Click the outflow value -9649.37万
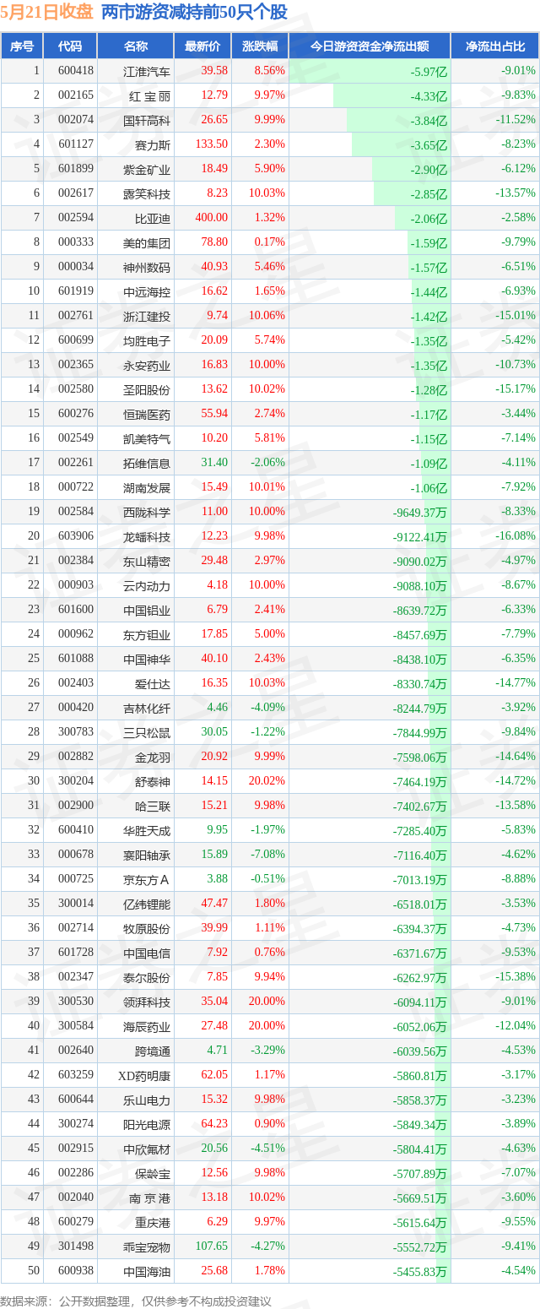The image size is (540, 1309). (x=419, y=512)
